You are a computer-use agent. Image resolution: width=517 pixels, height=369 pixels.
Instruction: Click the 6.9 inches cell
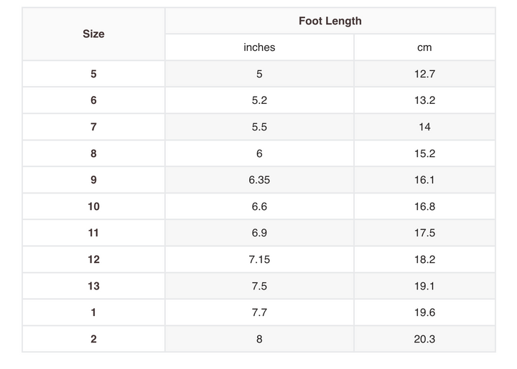coord(259,233)
